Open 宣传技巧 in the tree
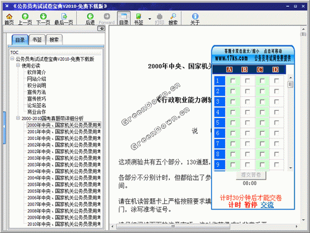The height and width of the screenshot is (233, 310). click(37, 99)
